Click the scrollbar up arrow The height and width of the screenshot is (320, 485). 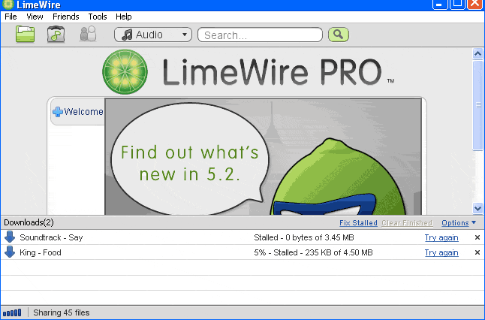coord(478,54)
